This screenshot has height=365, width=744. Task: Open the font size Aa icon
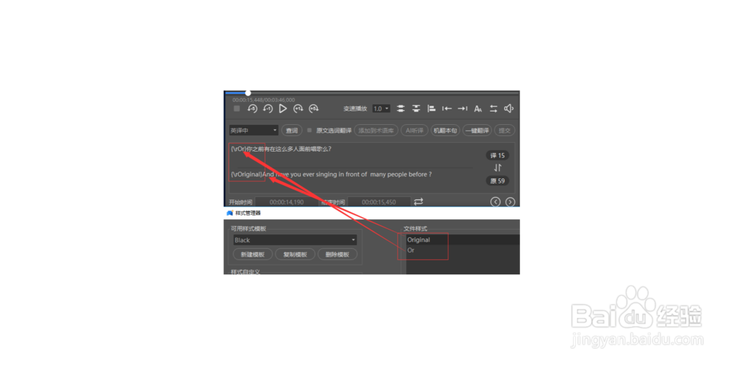pos(478,109)
